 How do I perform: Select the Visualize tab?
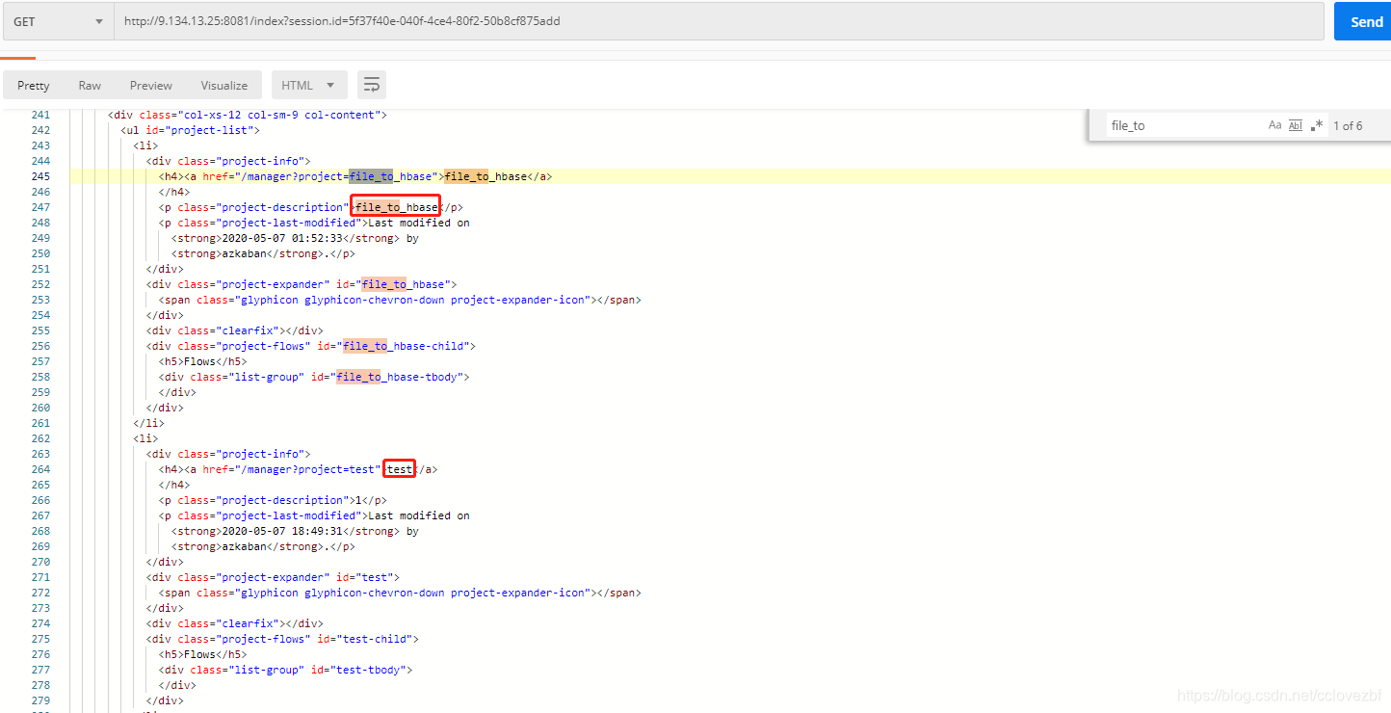pyautogui.click(x=223, y=85)
